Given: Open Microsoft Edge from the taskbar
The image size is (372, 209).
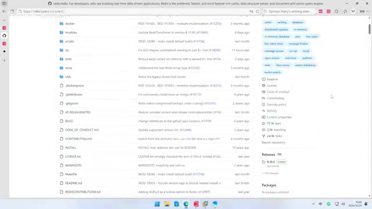Looking at the screenshot, I should point(186,204).
